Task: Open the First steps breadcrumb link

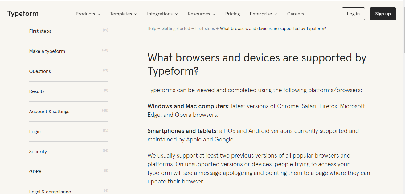Action: click(x=205, y=28)
